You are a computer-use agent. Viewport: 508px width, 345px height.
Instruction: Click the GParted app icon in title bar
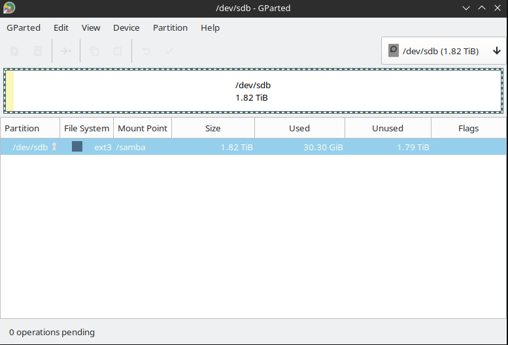point(9,8)
